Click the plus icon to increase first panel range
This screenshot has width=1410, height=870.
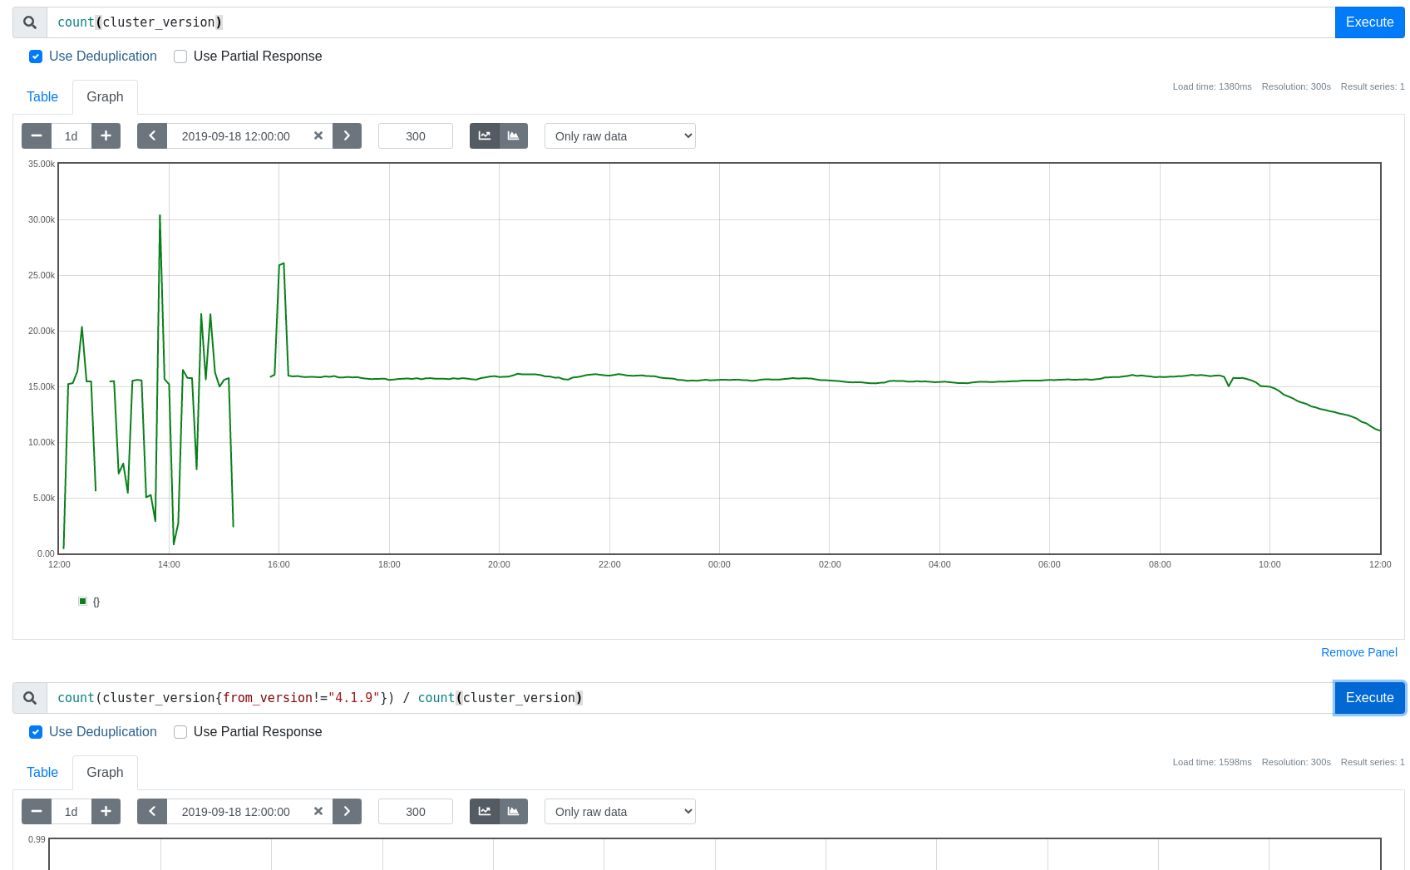tap(106, 136)
